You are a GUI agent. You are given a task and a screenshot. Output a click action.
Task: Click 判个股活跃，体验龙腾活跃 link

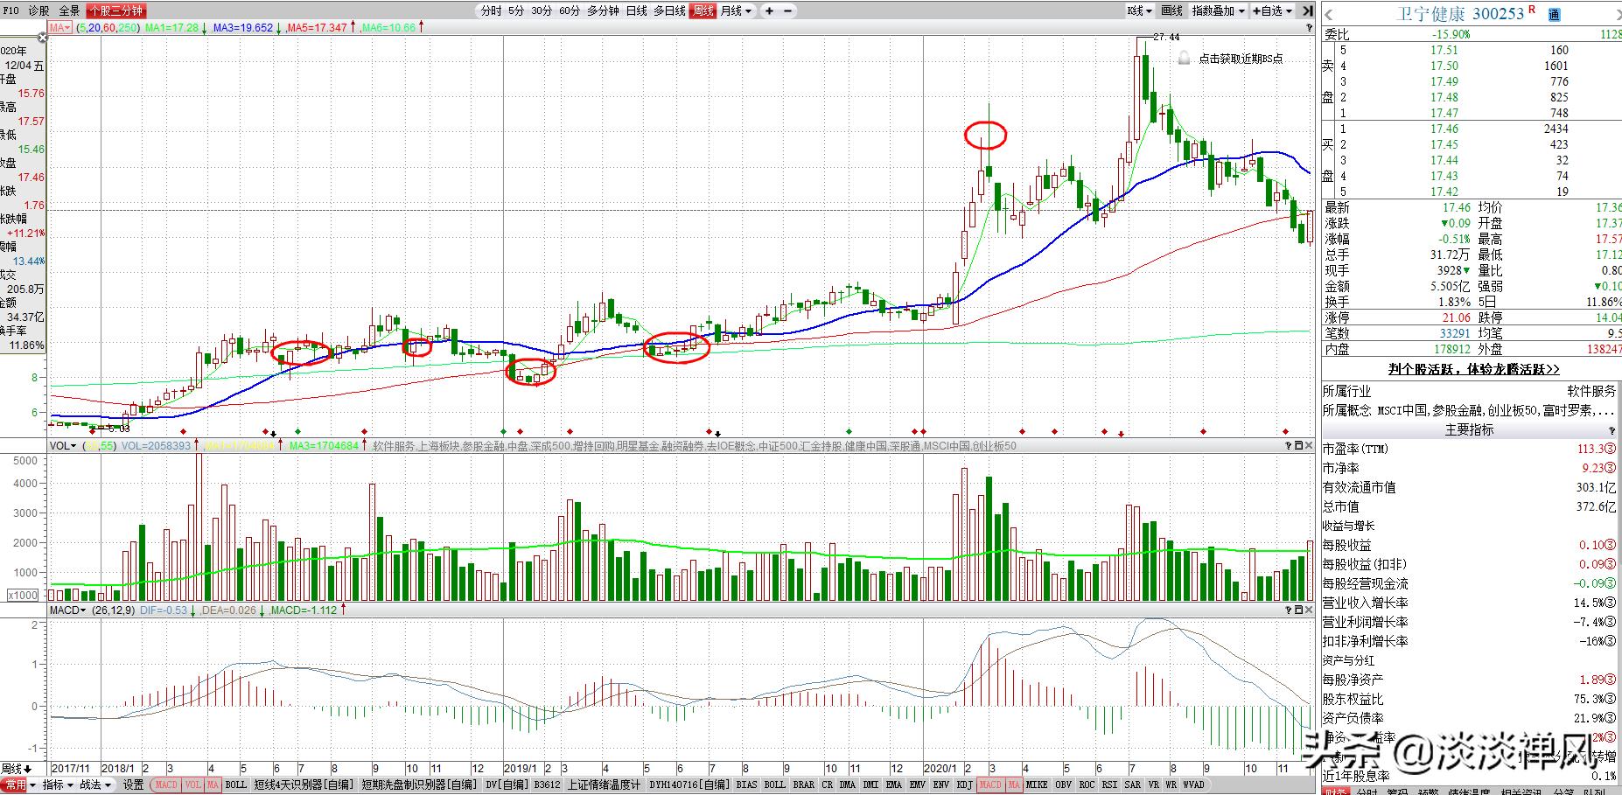(x=1473, y=370)
